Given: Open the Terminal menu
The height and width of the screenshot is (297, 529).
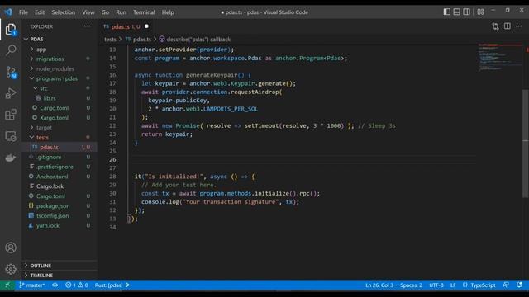Looking at the screenshot, I should point(144,12).
